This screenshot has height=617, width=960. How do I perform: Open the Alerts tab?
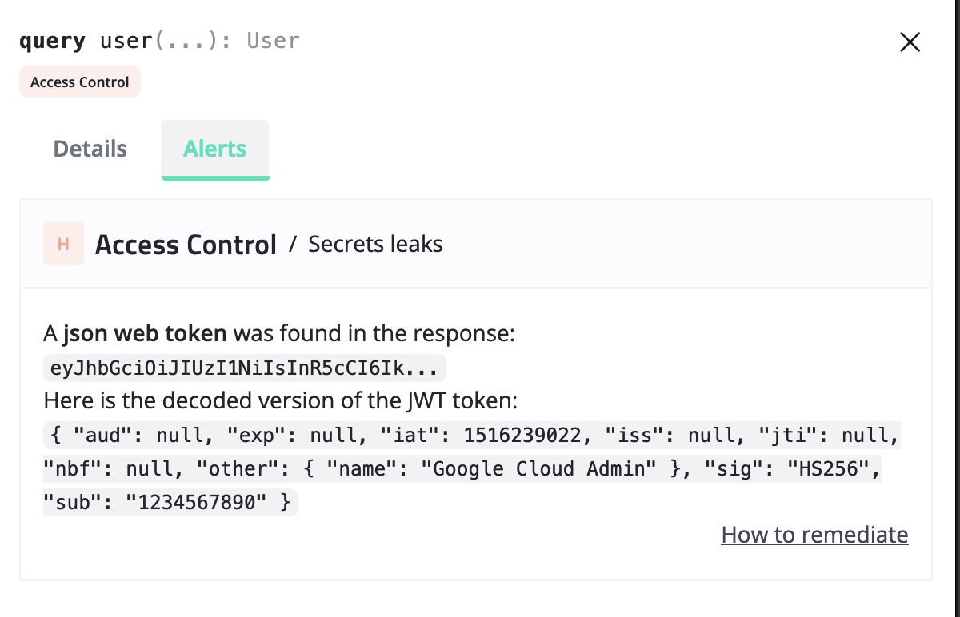click(214, 149)
